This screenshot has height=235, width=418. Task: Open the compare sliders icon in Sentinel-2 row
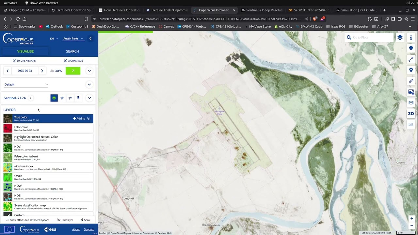[x=70, y=98]
